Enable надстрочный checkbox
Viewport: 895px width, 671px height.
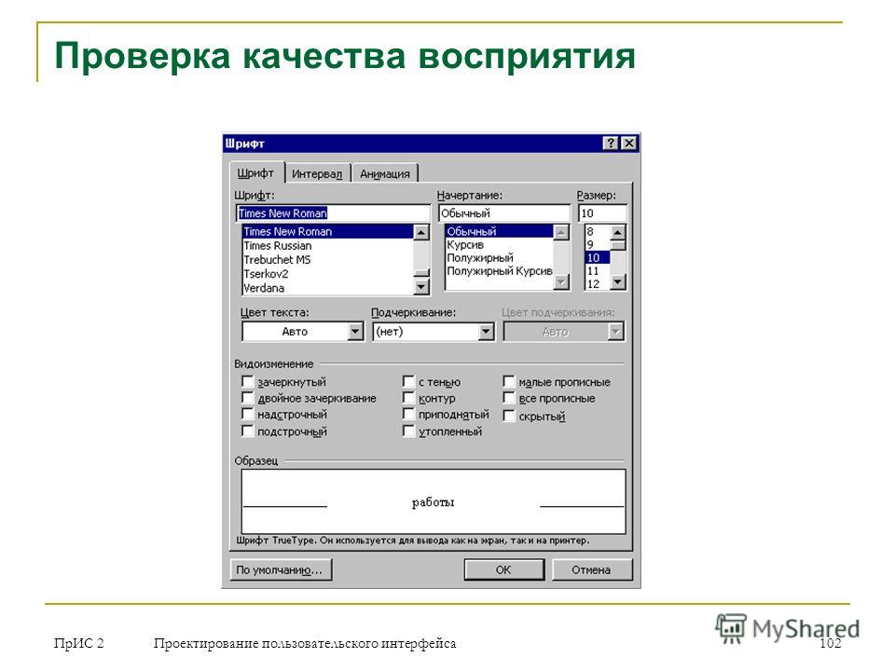click(x=248, y=414)
